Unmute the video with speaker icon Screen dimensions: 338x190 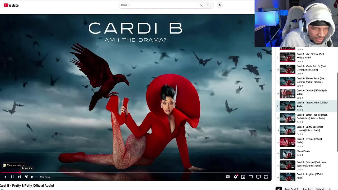[27, 177]
